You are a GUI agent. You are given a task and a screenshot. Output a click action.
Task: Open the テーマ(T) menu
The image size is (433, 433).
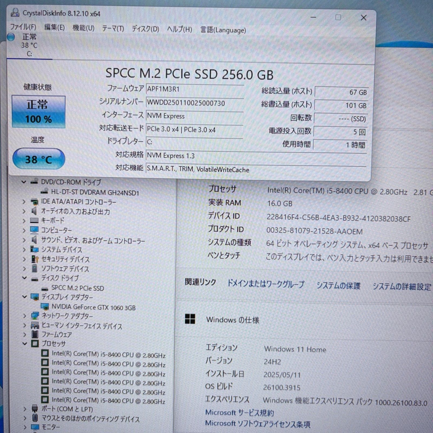pyautogui.click(x=113, y=28)
